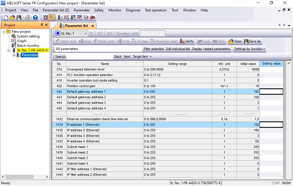Image resolution: width=293 pixels, height=186 pixels.
Task: Open the Diagnose menu
Action: pyautogui.click(x=133, y=10)
